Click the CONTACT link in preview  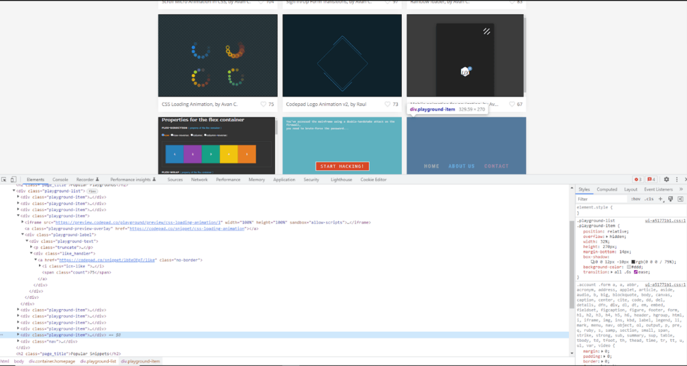point(496,166)
